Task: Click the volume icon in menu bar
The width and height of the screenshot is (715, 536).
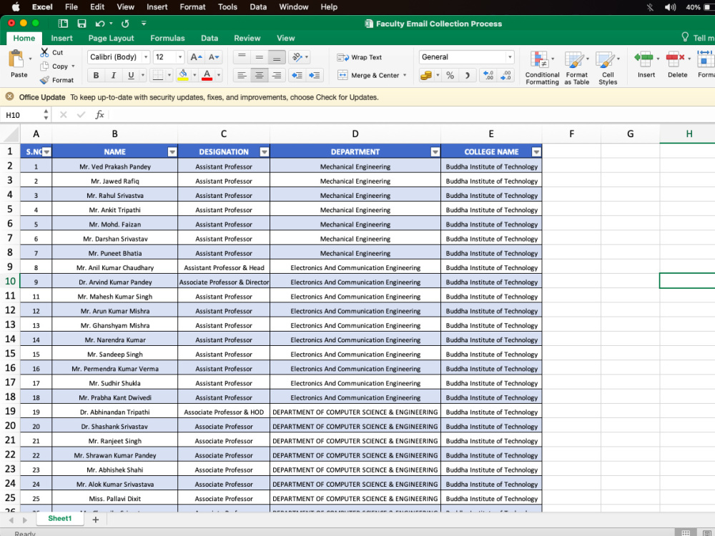Action: click(x=670, y=7)
